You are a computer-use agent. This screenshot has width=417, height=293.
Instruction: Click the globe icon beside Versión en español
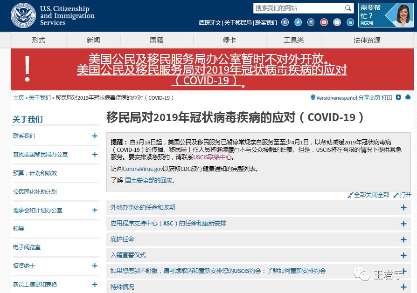click(313, 97)
